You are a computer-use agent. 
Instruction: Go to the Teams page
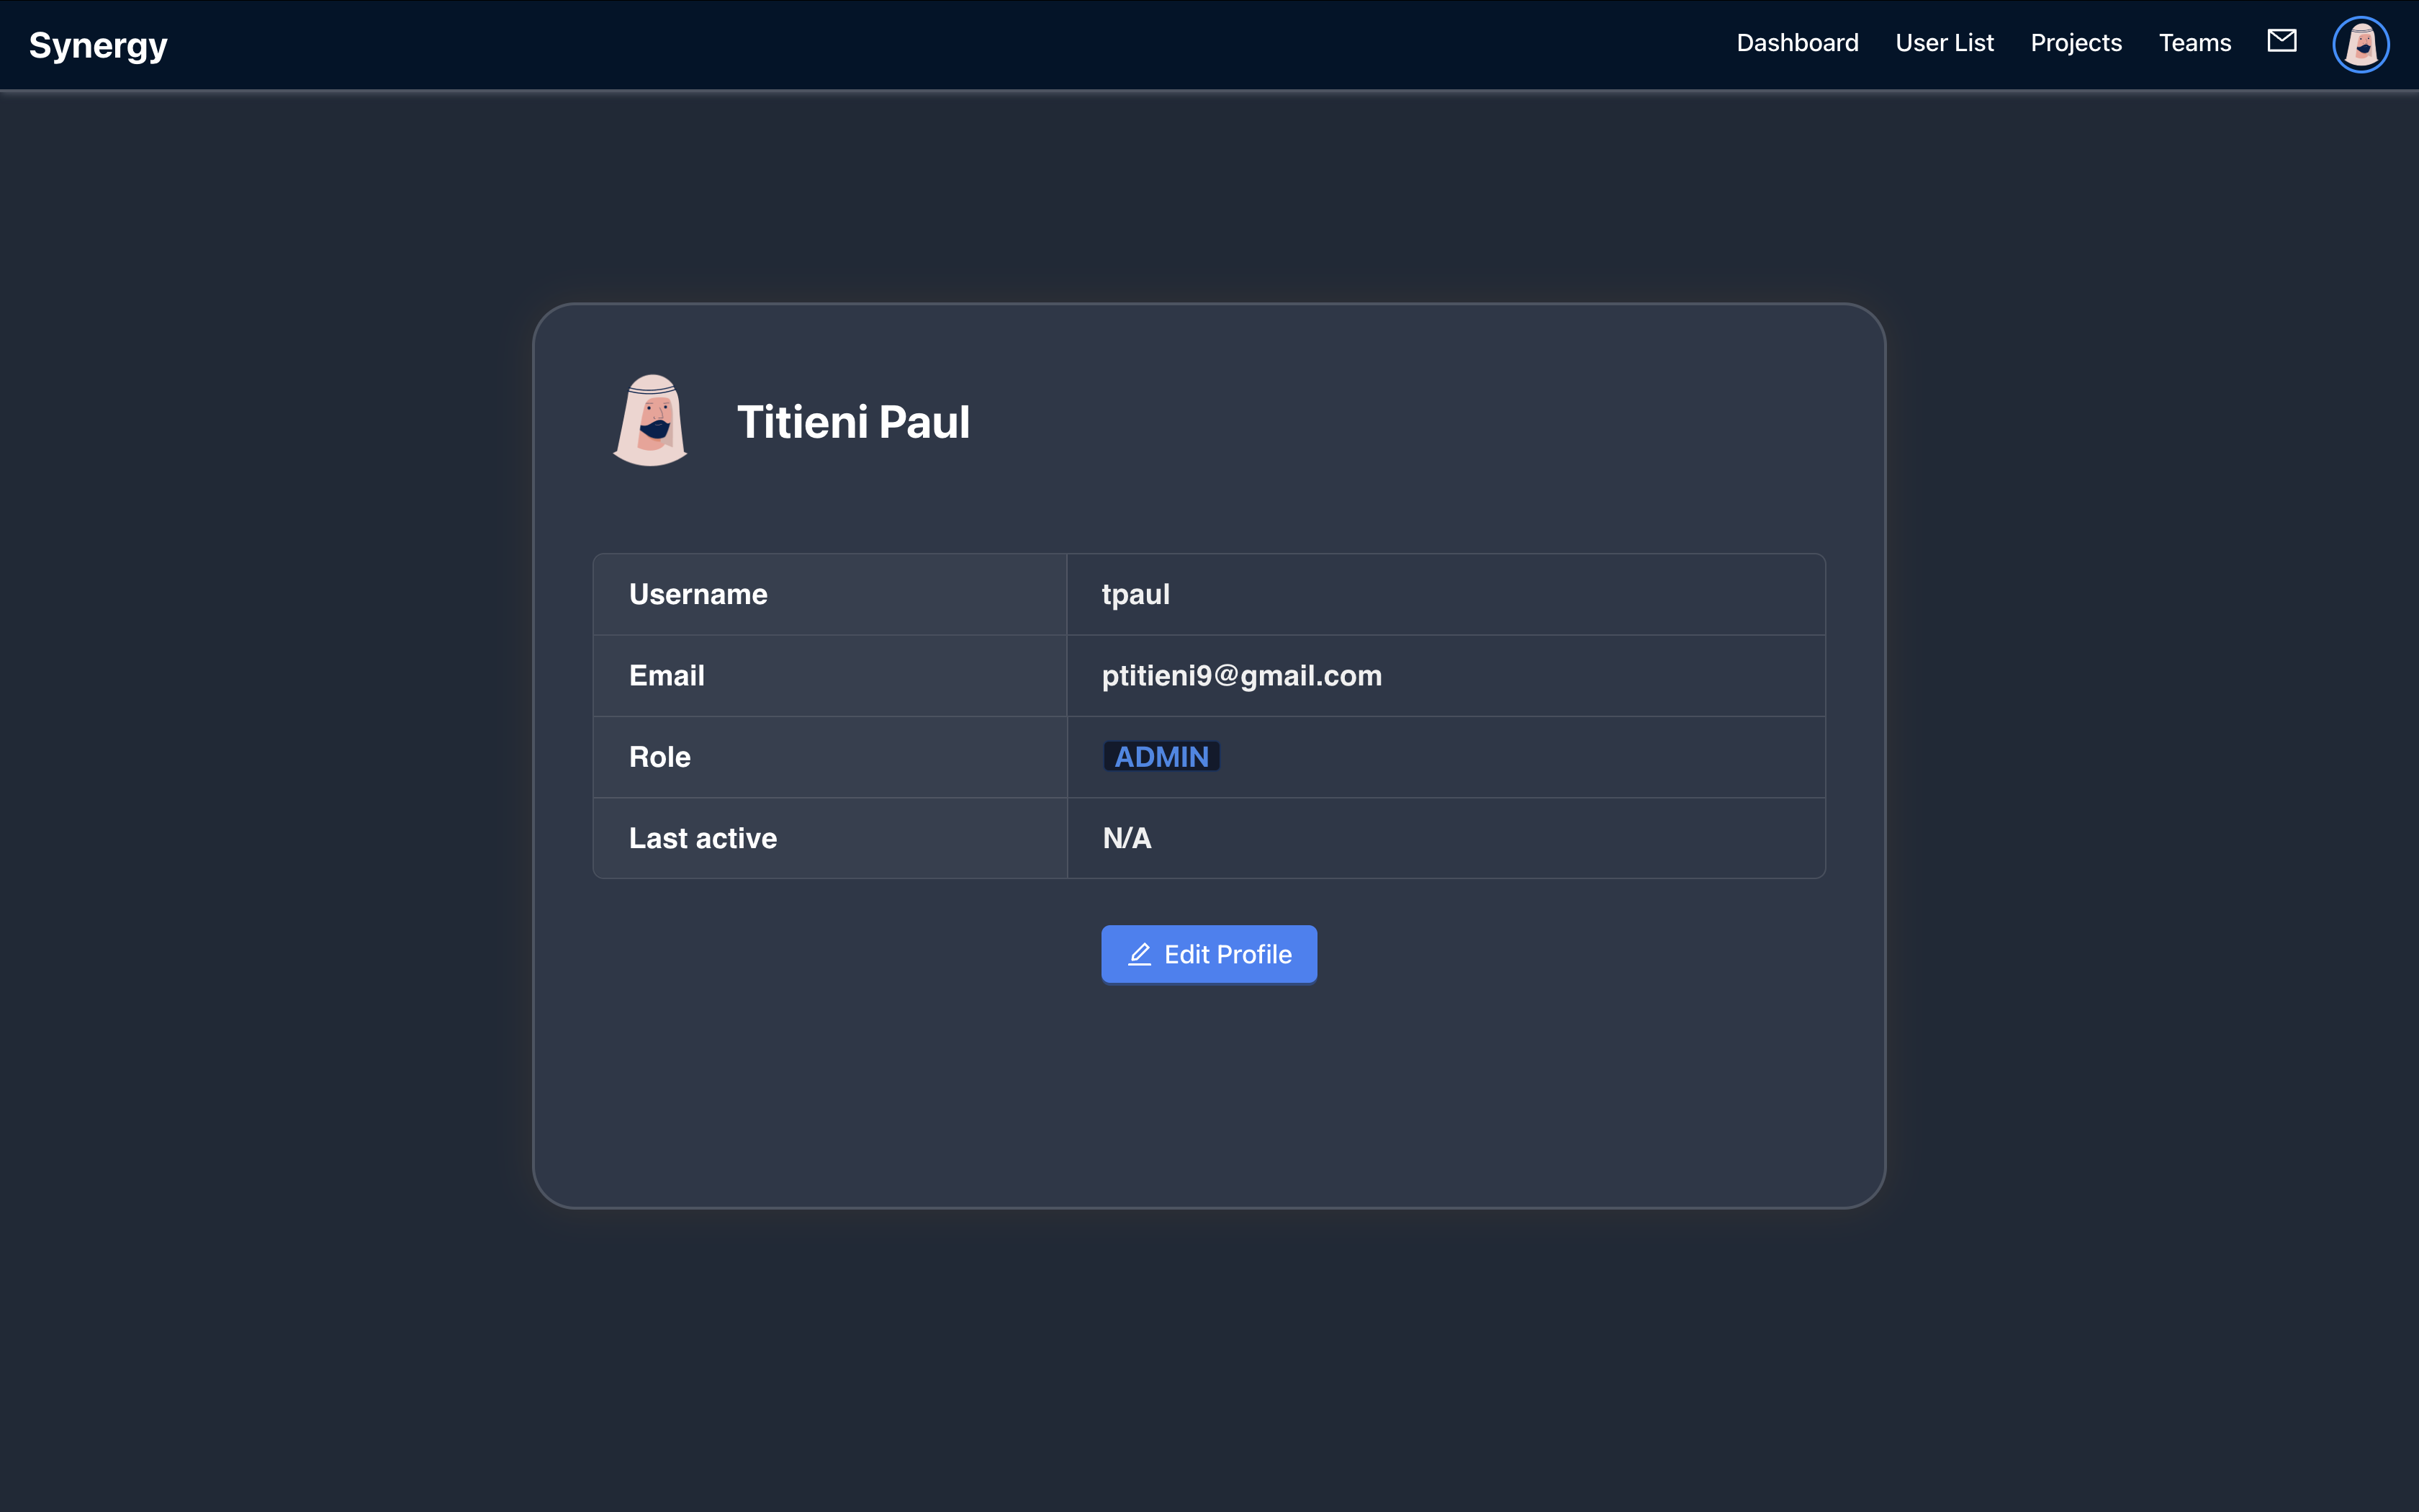coord(2195,43)
